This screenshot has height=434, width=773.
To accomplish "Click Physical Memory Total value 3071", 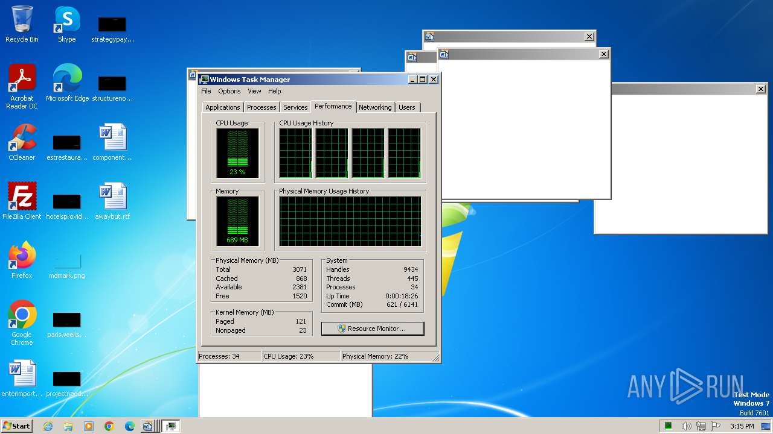I will pos(300,269).
